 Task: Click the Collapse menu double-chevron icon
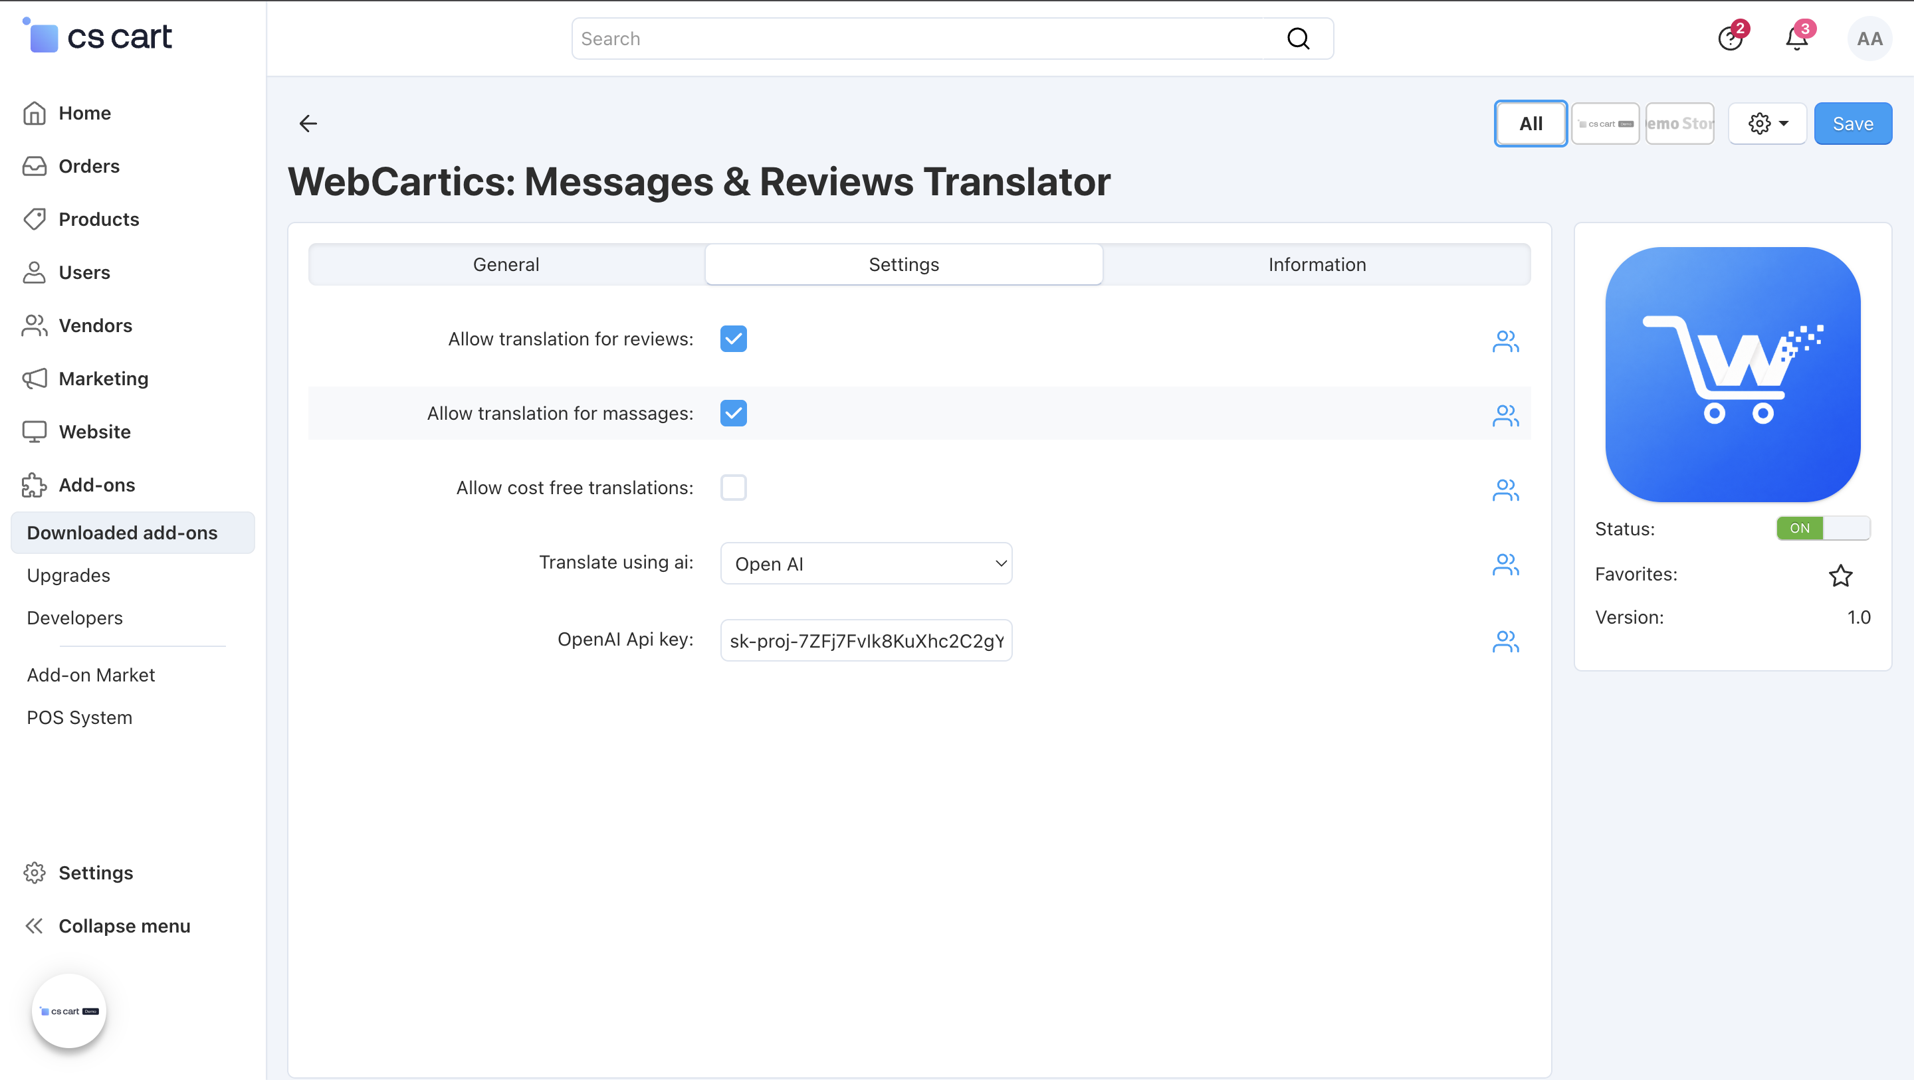34,925
